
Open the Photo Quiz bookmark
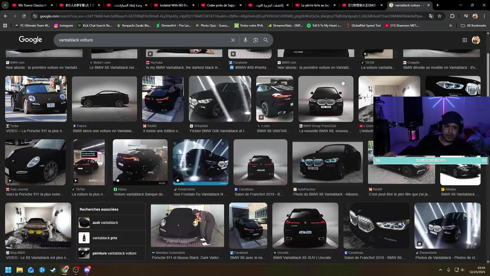click(212, 25)
